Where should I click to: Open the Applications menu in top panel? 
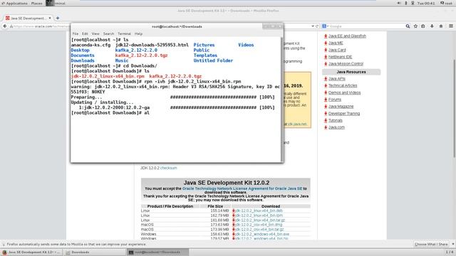pyautogui.click(x=14, y=3)
